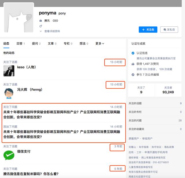Open 关注的问题 list
185x178 pixels.
click(155, 121)
